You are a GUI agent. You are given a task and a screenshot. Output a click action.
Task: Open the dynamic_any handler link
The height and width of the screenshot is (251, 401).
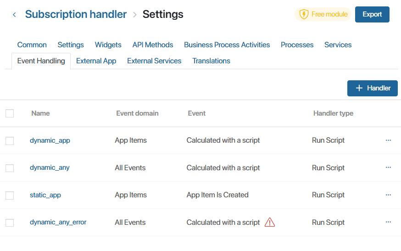pos(50,167)
